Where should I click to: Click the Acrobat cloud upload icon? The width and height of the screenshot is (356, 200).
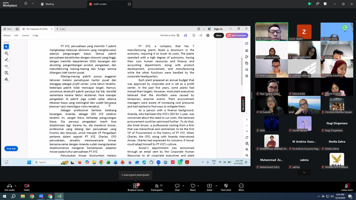[201, 36]
